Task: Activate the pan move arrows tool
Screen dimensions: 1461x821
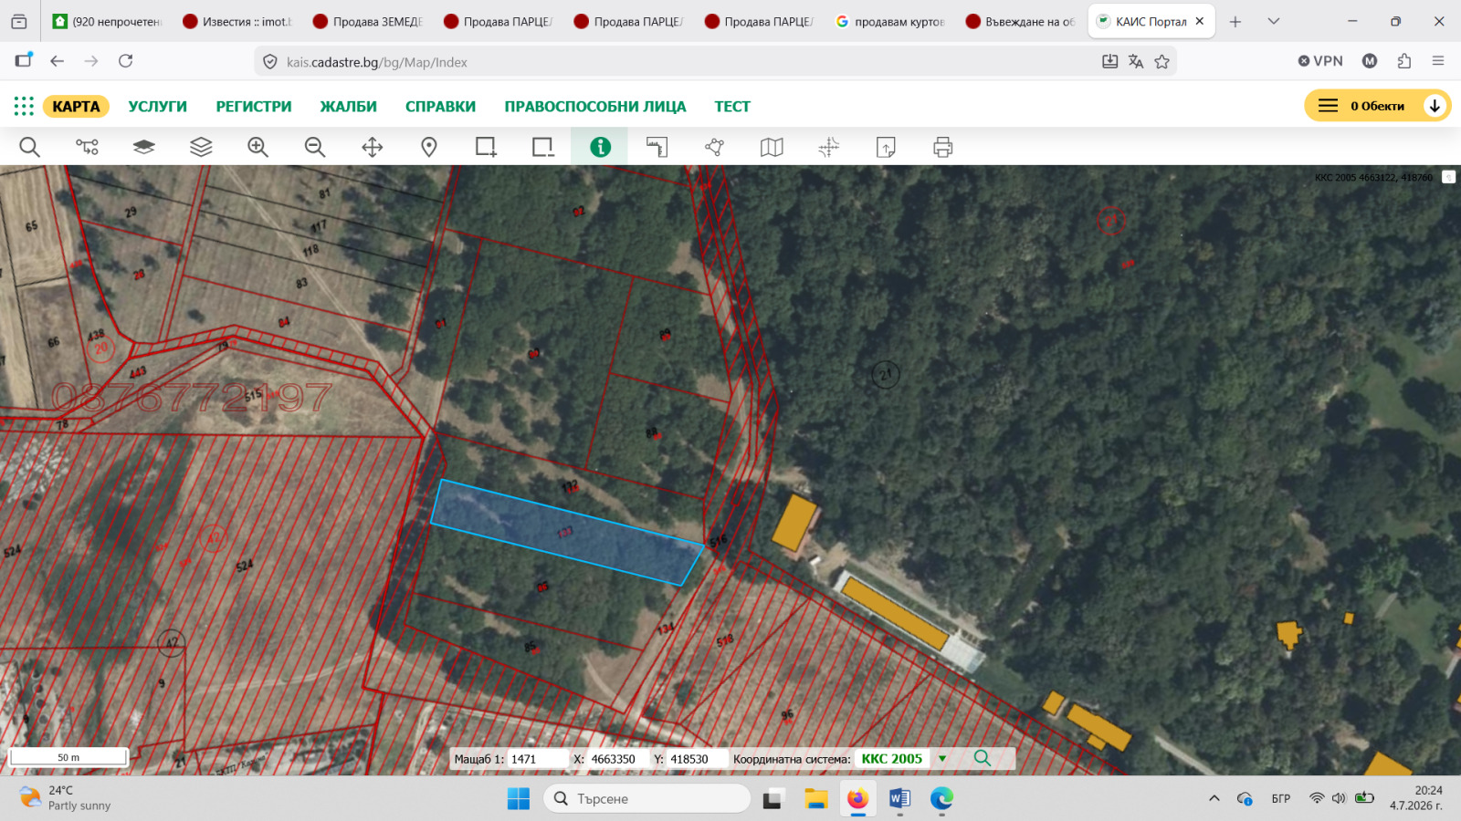Action: [x=373, y=147]
